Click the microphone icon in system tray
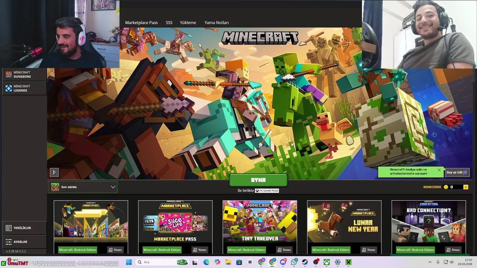Viewport: 477px width, 268px height. tap(438, 262)
